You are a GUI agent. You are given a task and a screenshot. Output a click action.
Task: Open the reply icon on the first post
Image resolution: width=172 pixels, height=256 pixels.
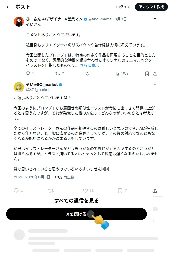pos(28,73)
